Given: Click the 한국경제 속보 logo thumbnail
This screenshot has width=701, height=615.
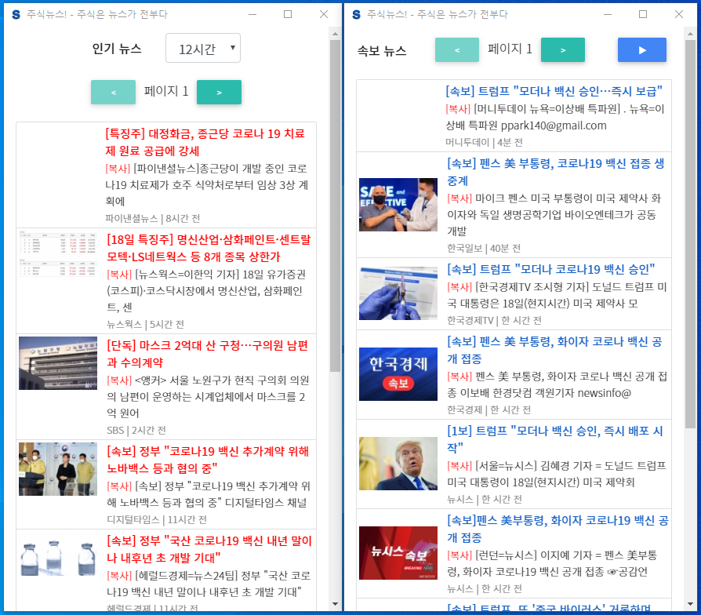Looking at the screenshot, I should coord(398,374).
